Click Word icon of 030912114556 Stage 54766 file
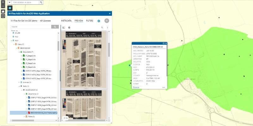Viewport: 253px width, 126px height. [x=29, y=105]
